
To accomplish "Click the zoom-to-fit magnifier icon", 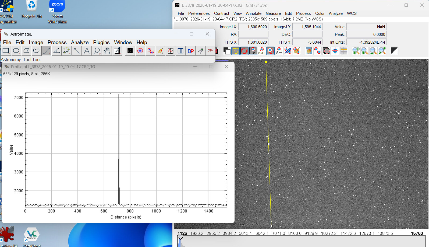I will 382,51.
